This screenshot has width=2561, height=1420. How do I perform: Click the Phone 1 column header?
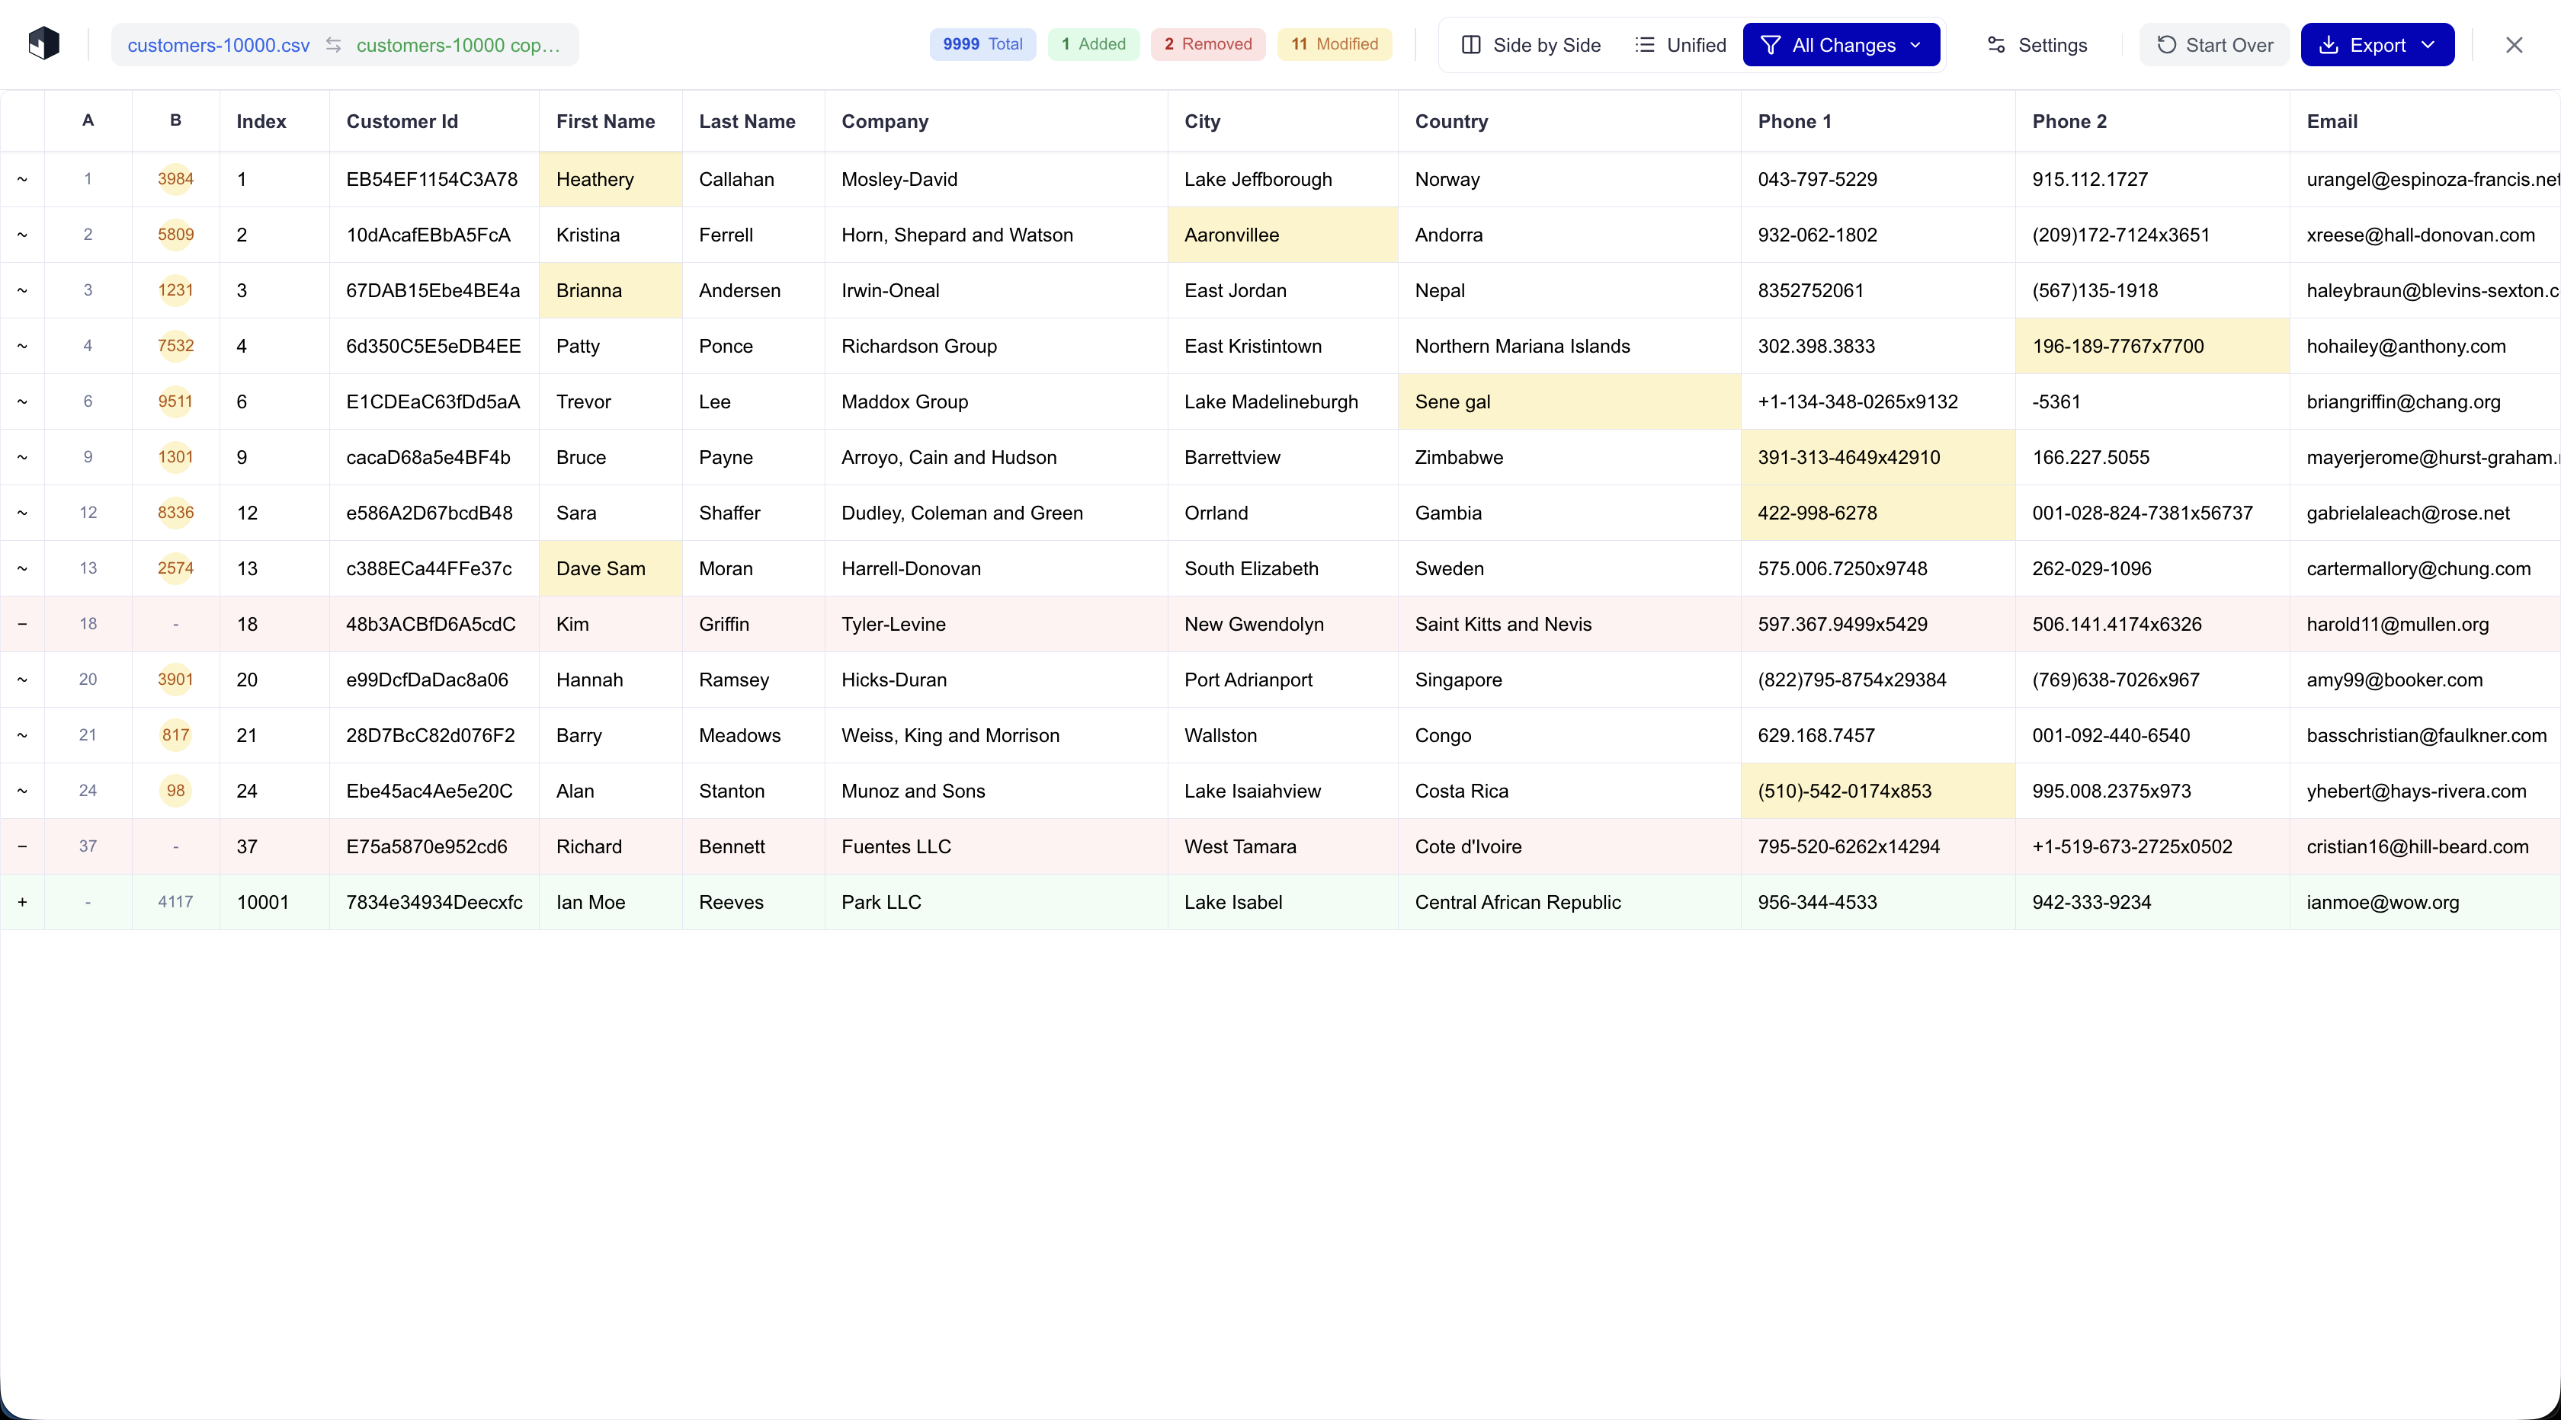[1793, 121]
